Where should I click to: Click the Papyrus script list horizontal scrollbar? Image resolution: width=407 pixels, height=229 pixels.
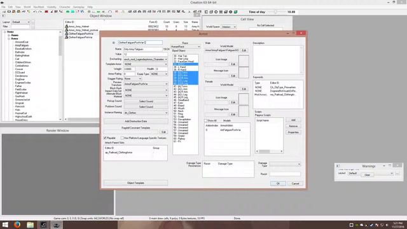click(x=269, y=151)
